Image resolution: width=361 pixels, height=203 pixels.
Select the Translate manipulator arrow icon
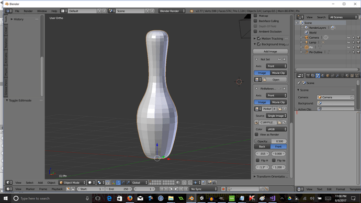coord(118,183)
